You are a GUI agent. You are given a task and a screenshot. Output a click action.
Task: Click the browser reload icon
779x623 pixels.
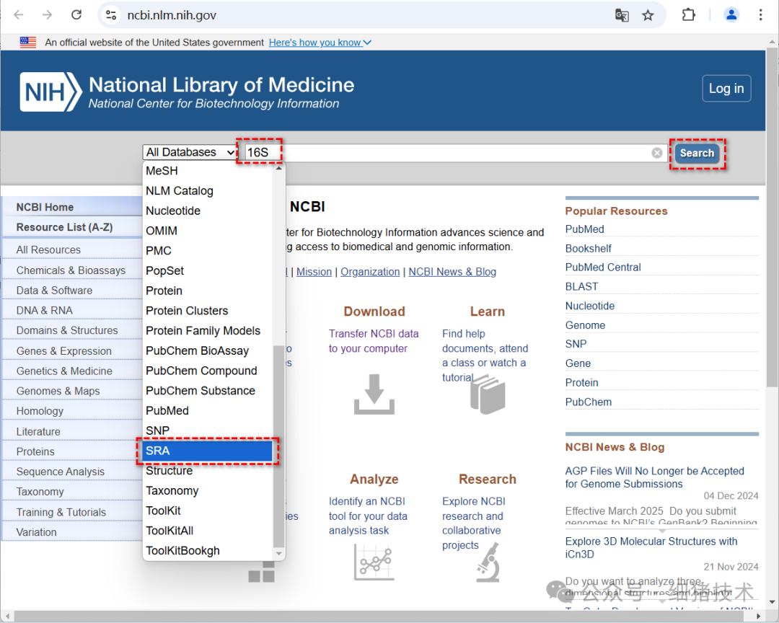click(76, 15)
